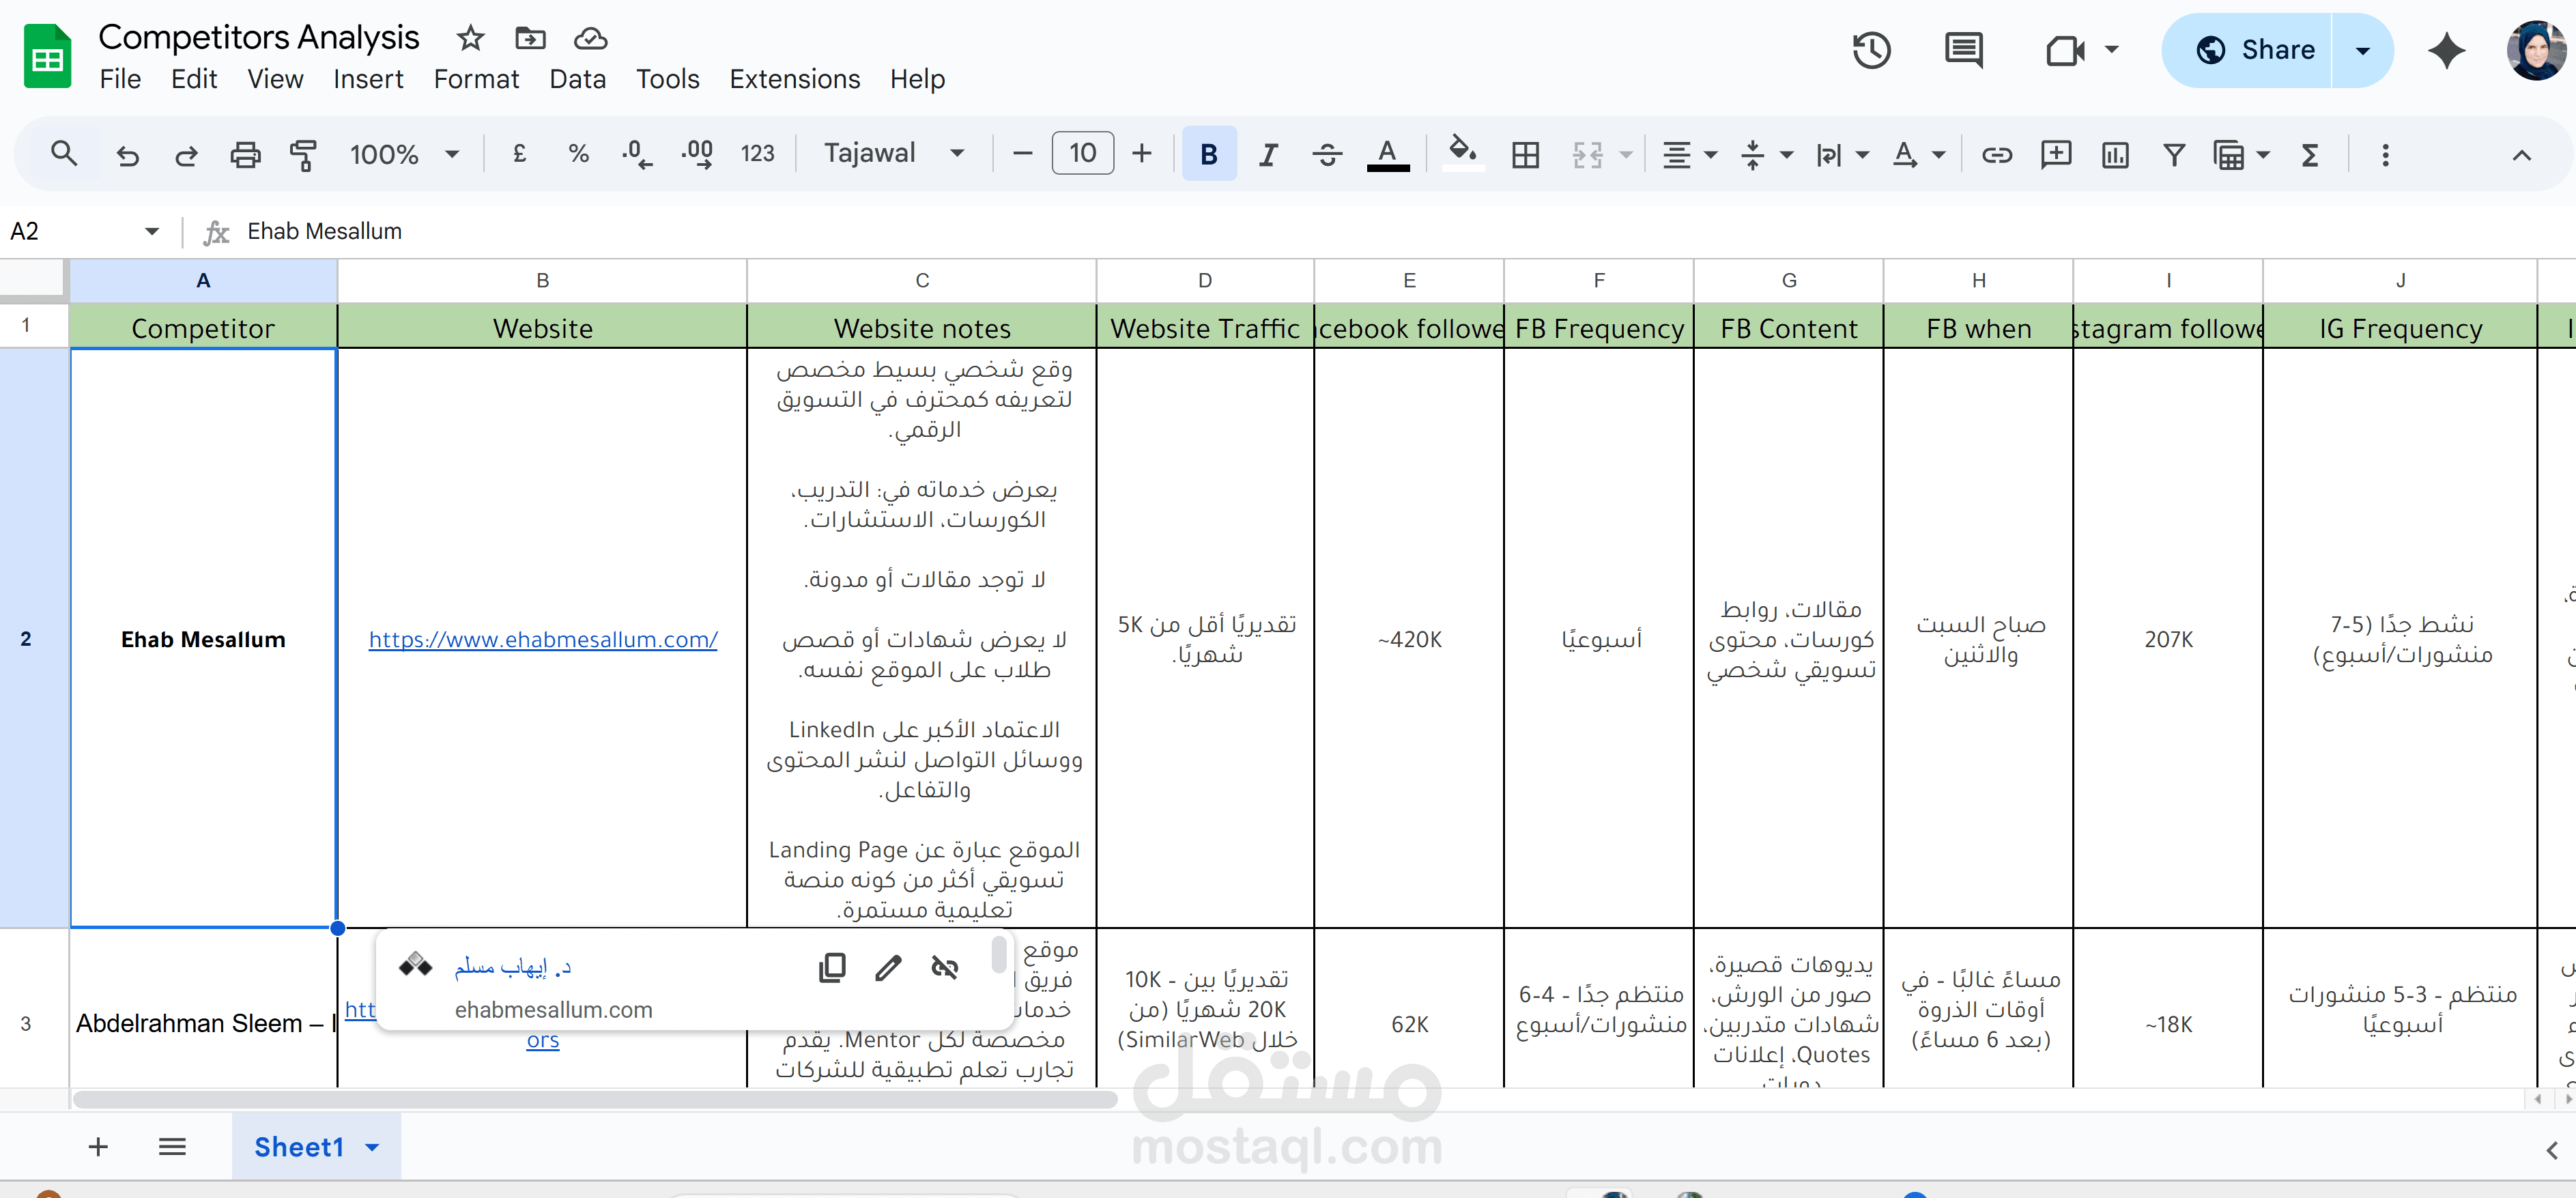Open the Extensions menu
Image resolution: width=2576 pixels, height=1198 pixels.
tap(794, 79)
